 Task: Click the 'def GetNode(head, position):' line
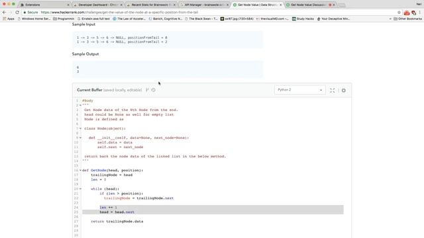point(113,171)
